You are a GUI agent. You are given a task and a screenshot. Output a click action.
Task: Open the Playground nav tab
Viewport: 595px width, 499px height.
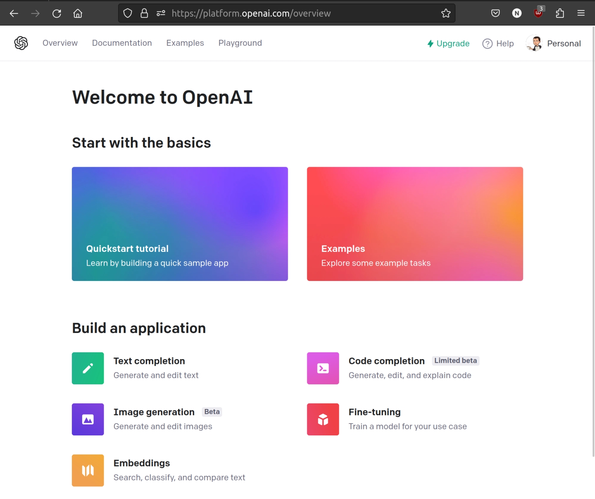240,43
